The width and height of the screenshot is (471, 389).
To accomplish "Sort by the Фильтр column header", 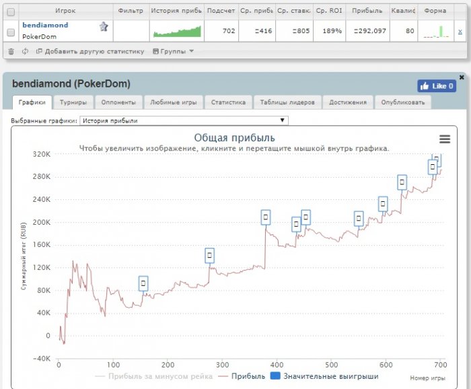I will (131, 11).
